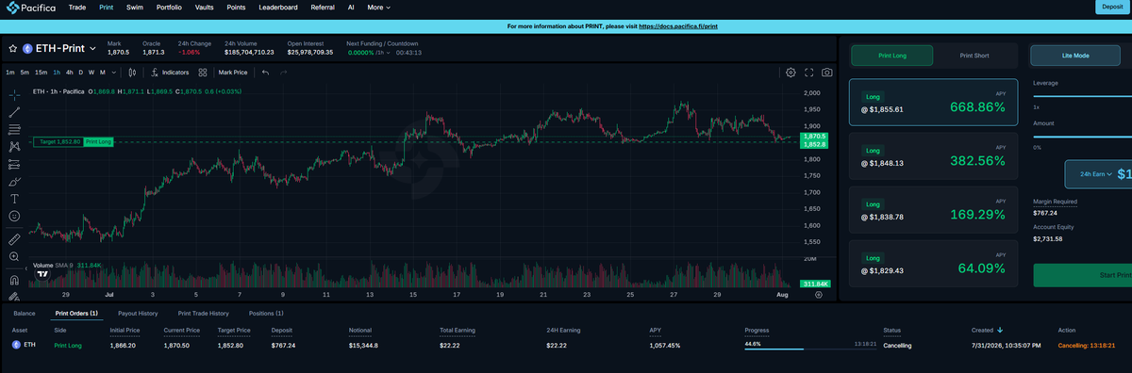Open the chart layout templates grid icon
The image size is (1132, 373).
coord(203,72)
